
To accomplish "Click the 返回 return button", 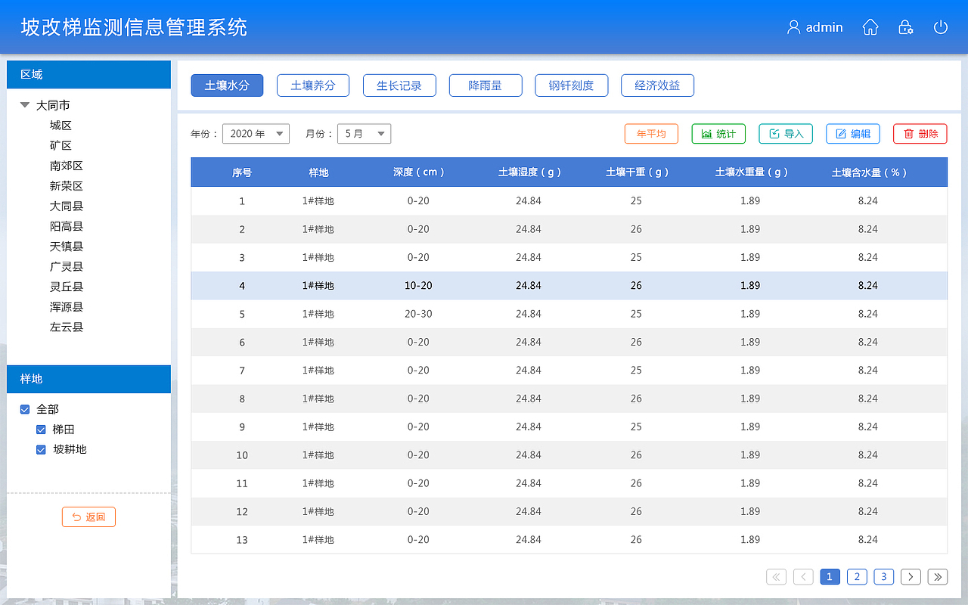I will coord(88,517).
